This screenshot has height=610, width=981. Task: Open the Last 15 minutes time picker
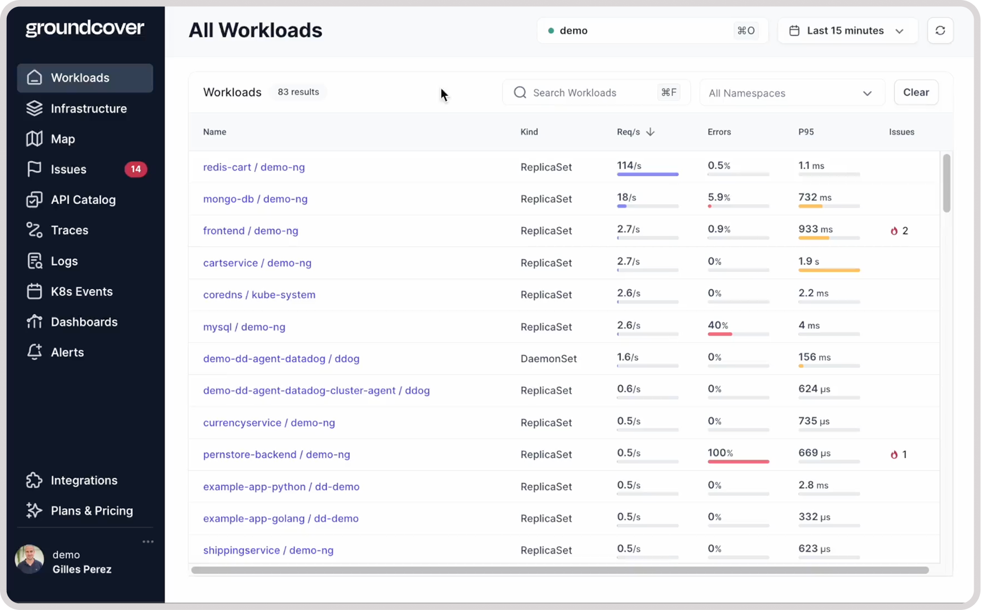tap(847, 31)
